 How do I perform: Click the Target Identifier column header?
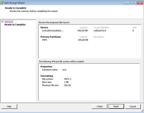(101, 27)
